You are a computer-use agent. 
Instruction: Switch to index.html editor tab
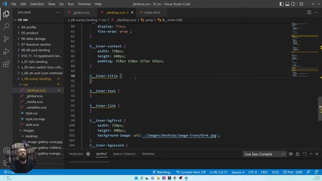click(151, 13)
